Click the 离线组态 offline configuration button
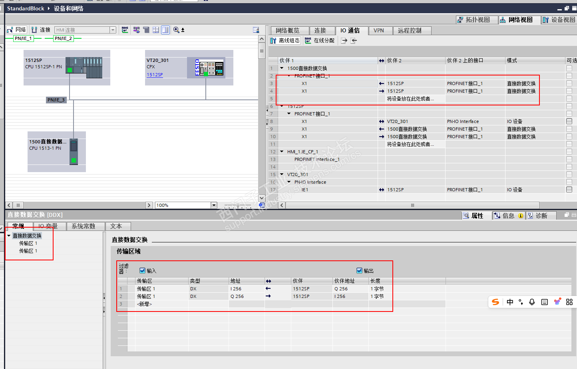Viewport: 577px width, 369px height. (x=285, y=40)
